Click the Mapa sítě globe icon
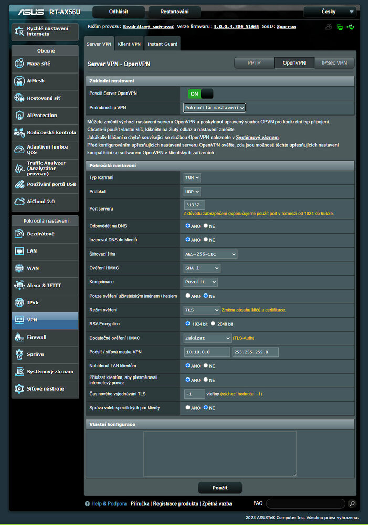The width and height of the screenshot is (368, 525). click(x=19, y=64)
